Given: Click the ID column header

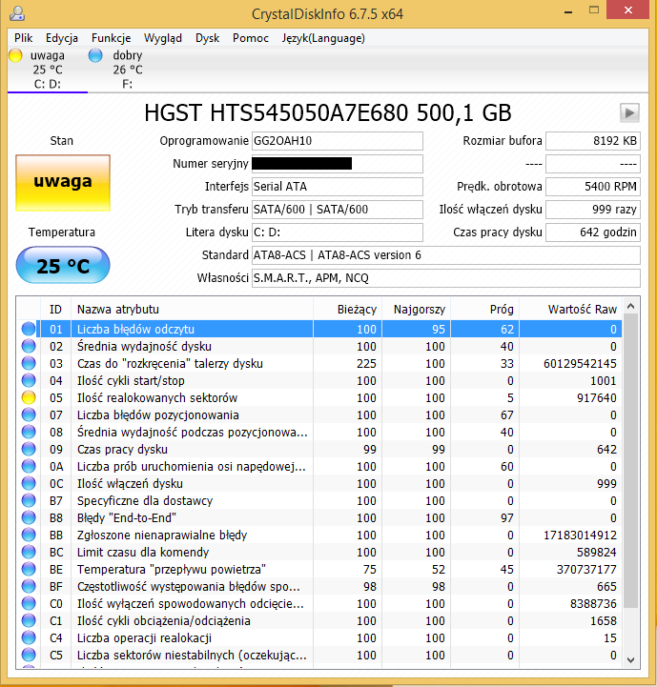Looking at the screenshot, I should (x=55, y=310).
